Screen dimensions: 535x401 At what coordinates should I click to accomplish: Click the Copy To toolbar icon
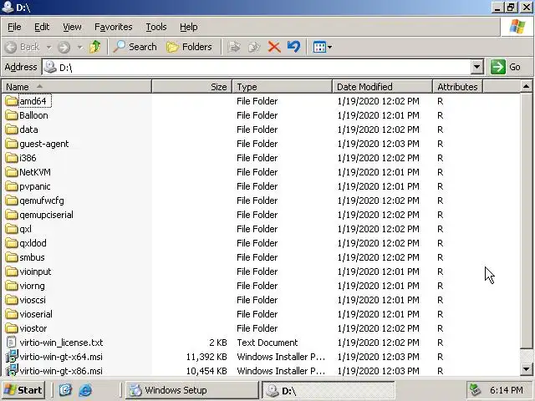(254, 47)
